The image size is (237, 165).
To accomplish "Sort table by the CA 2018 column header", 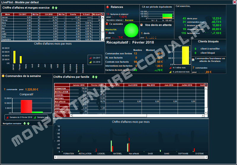I will click(x=49, y=14).
